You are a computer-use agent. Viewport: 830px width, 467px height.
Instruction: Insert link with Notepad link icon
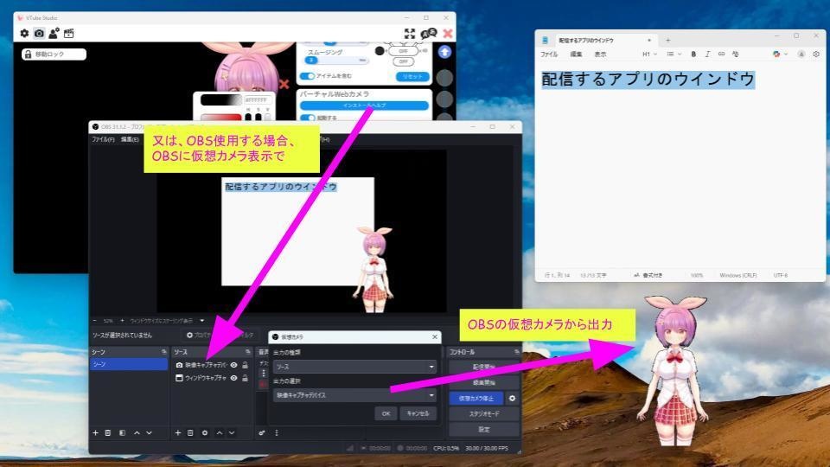click(721, 54)
